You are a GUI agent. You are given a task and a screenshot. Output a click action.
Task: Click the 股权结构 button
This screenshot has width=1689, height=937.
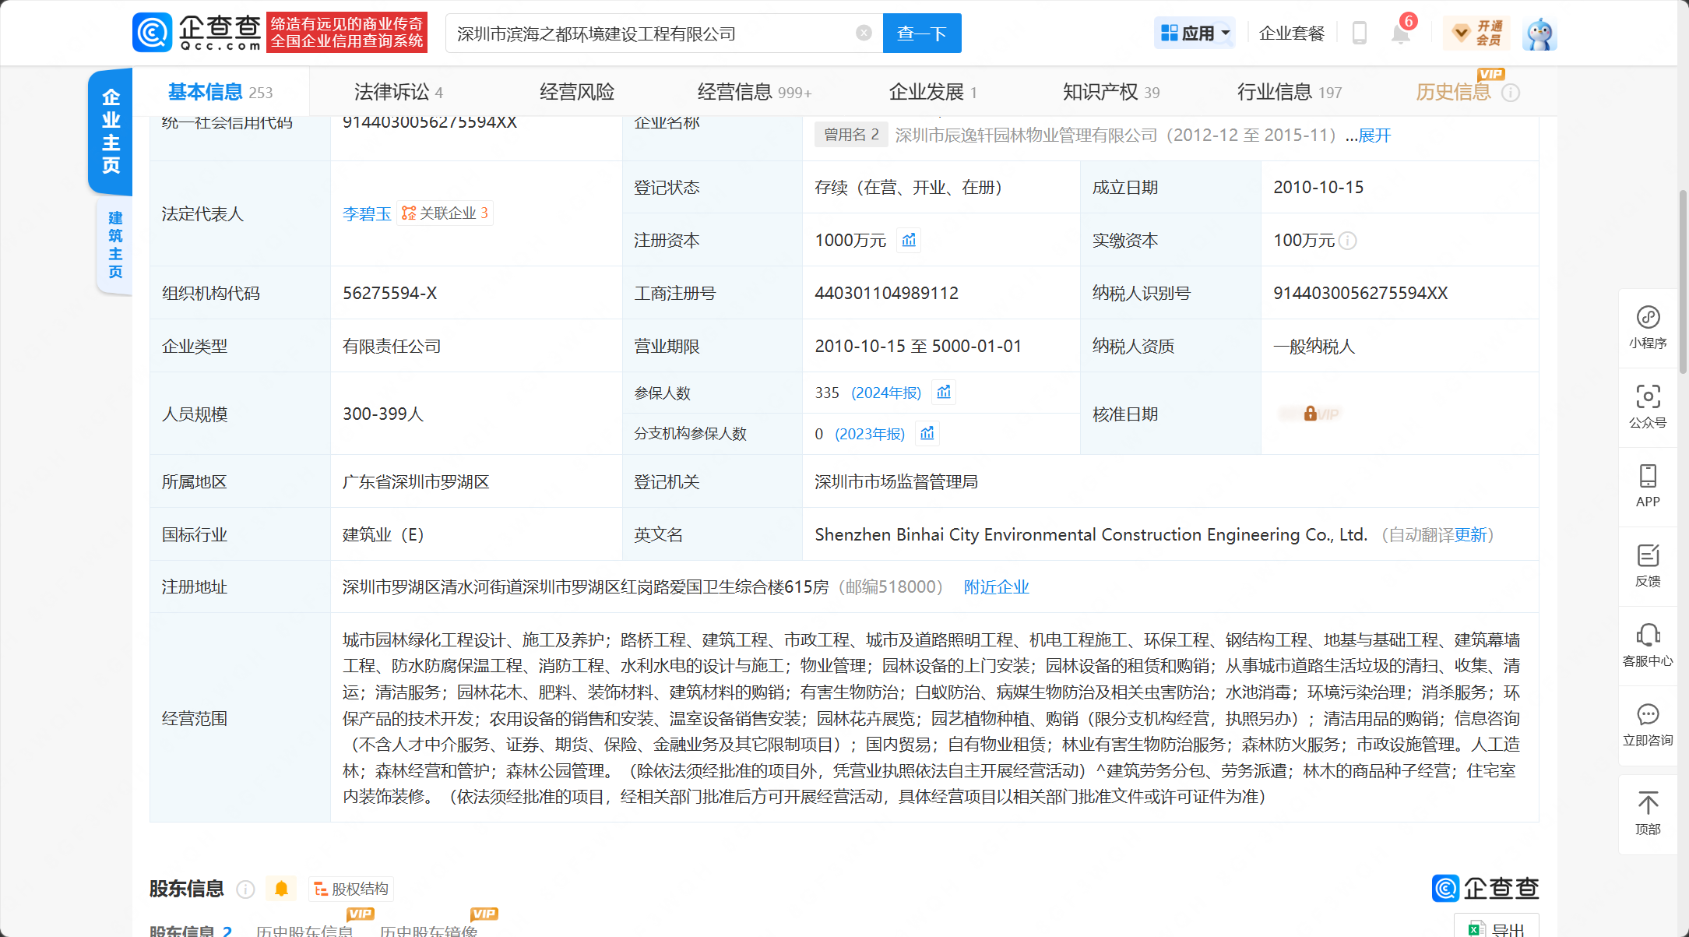[351, 889]
